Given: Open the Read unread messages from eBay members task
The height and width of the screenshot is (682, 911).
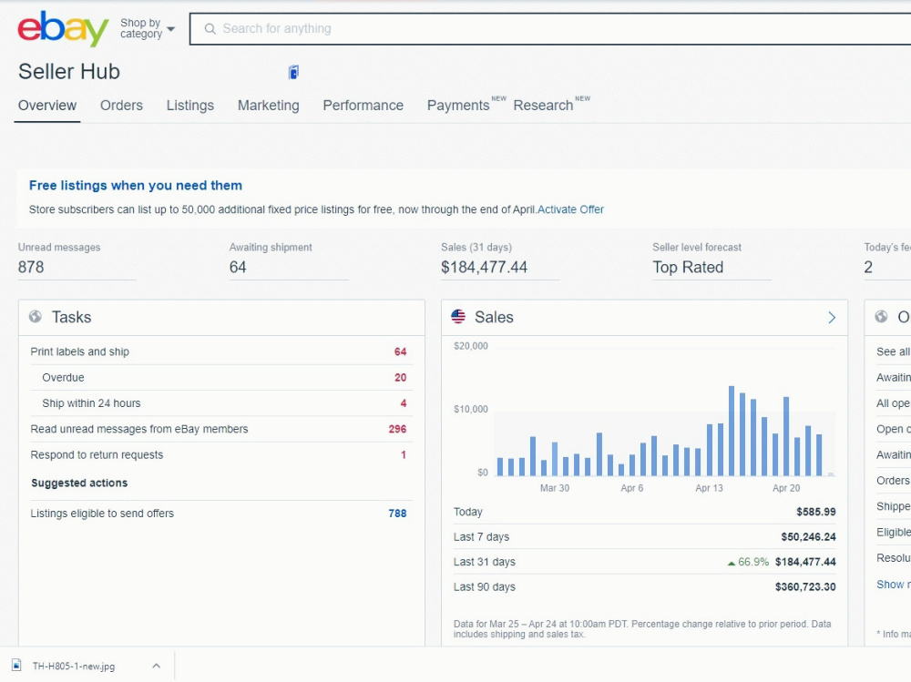Looking at the screenshot, I should [219, 429].
